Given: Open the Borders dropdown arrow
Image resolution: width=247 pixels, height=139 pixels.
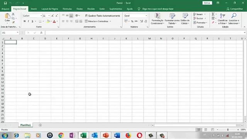Looking at the screenshot, I should [43, 21].
